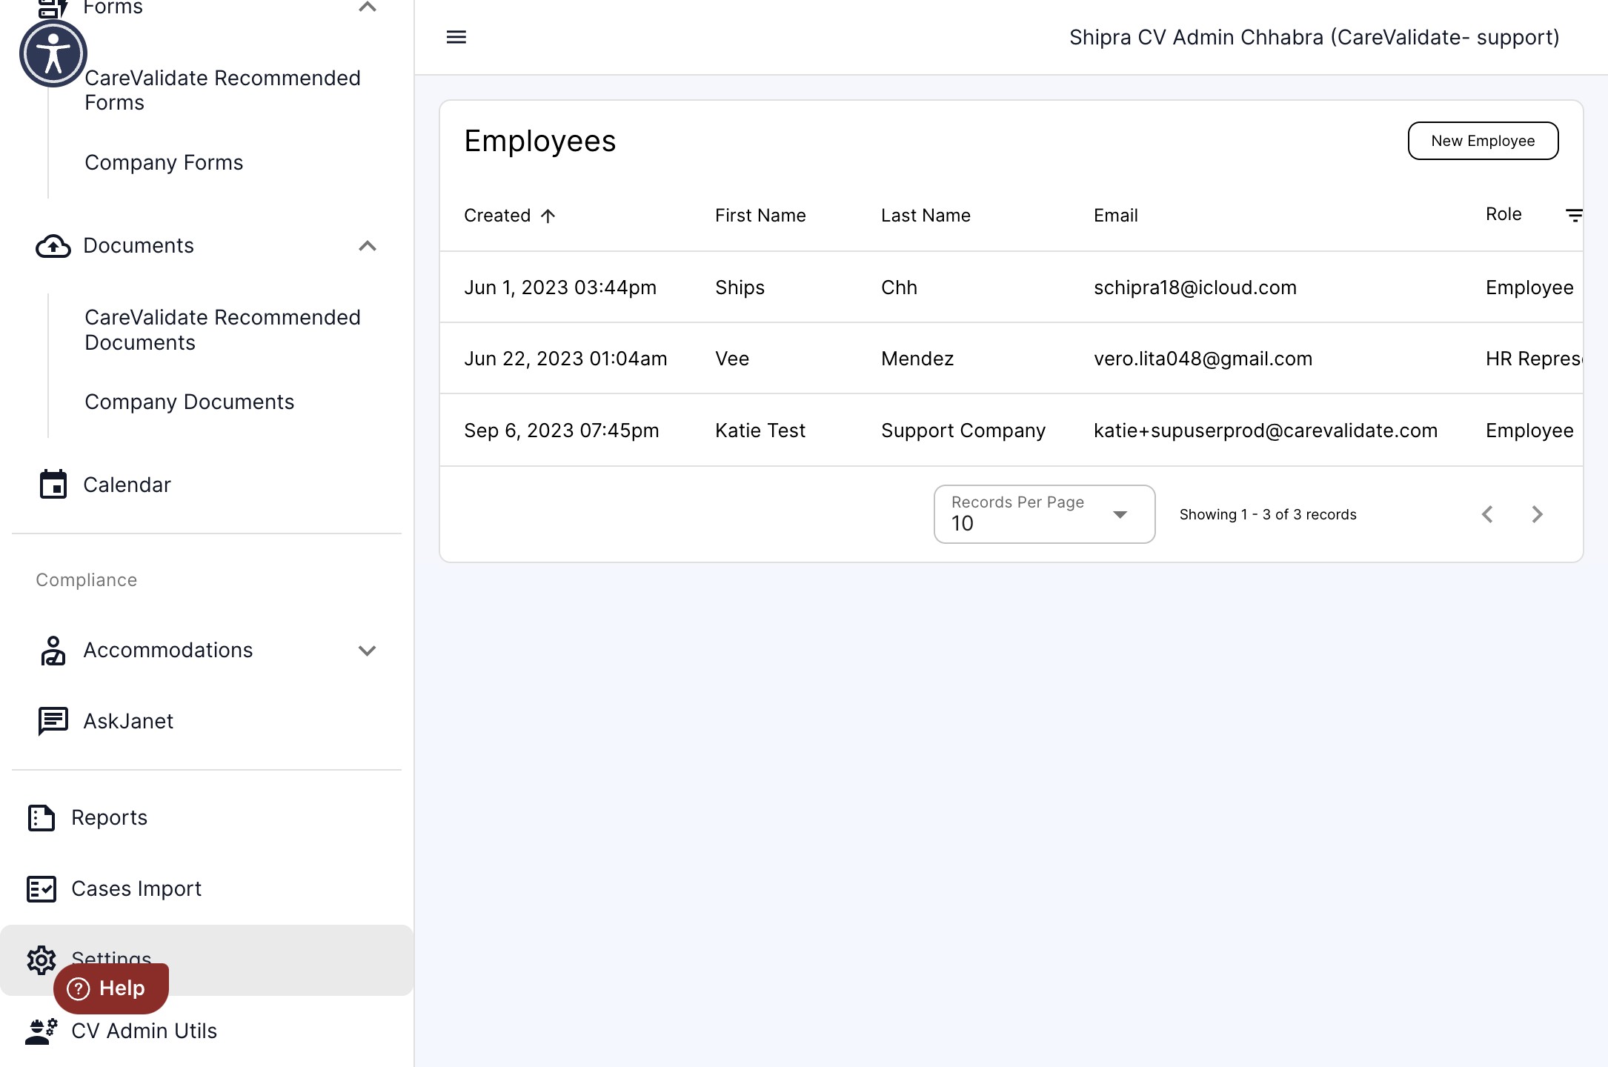The width and height of the screenshot is (1608, 1067).
Task: Sort by the Last Name column header
Action: click(926, 216)
